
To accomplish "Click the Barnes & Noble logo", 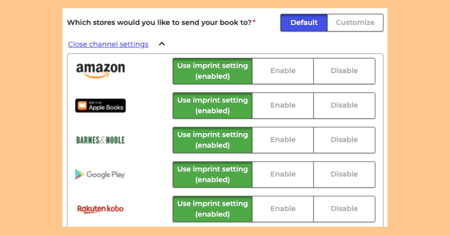I will click(100, 140).
